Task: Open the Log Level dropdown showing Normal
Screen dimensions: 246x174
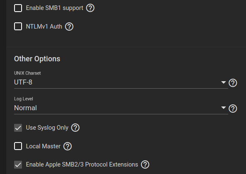Action: point(121,108)
